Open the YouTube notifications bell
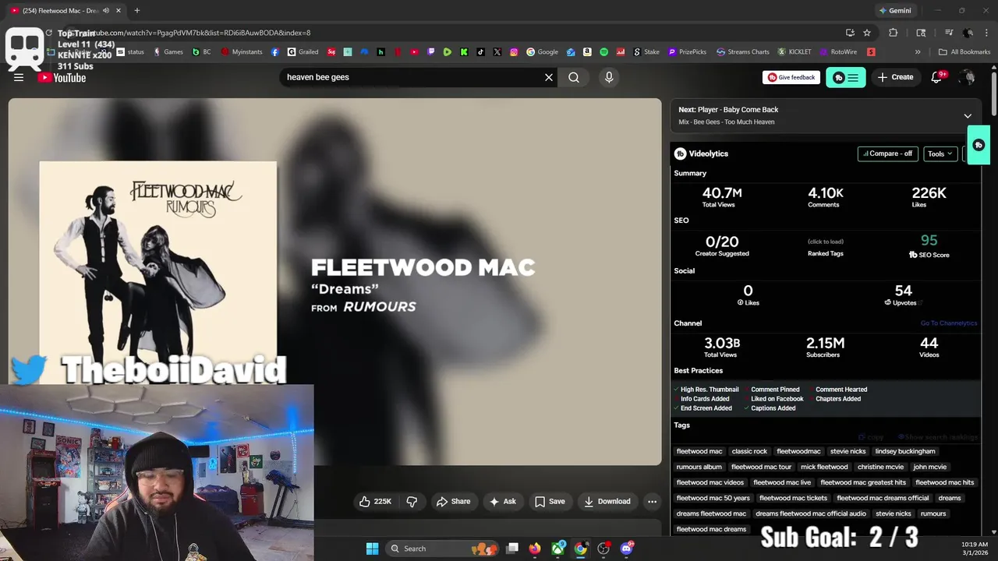The width and height of the screenshot is (998, 561). (x=937, y=77)
